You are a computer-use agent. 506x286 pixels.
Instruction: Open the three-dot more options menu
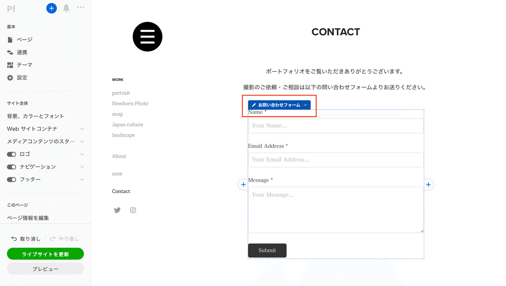coord(81,8)
